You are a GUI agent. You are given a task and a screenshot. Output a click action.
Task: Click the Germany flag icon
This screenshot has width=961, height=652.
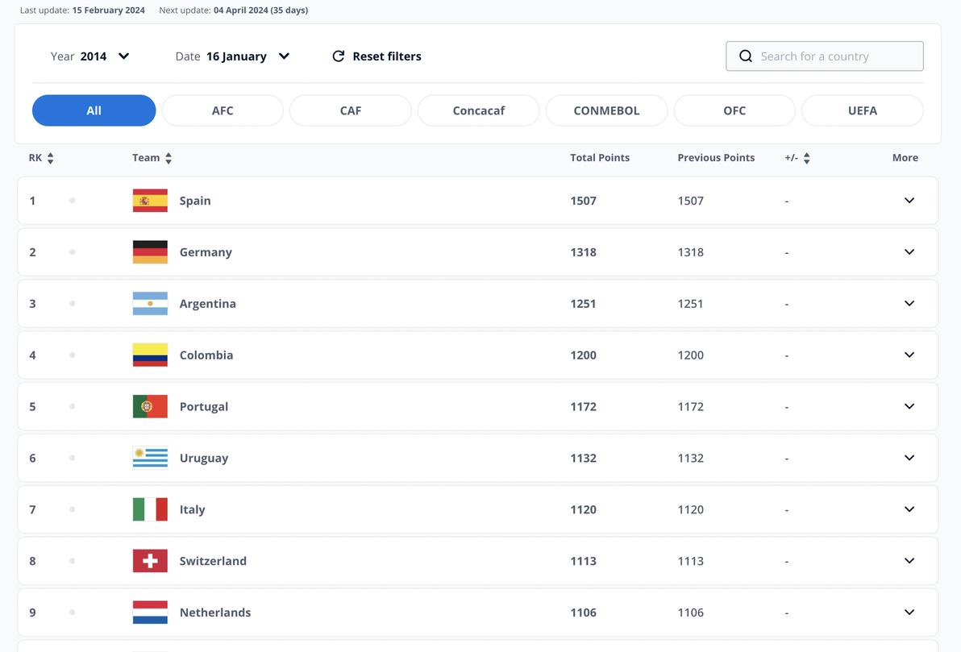(150, 251)
